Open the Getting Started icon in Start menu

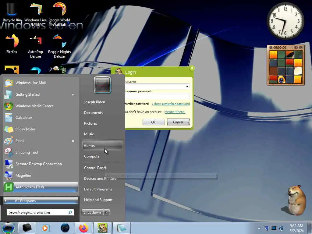tap(9, 94)
